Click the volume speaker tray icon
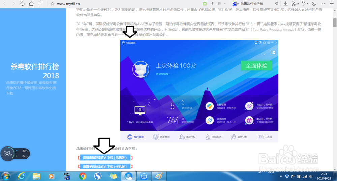Viewport: 337px width, 181px height. click(x=311, y=176)
